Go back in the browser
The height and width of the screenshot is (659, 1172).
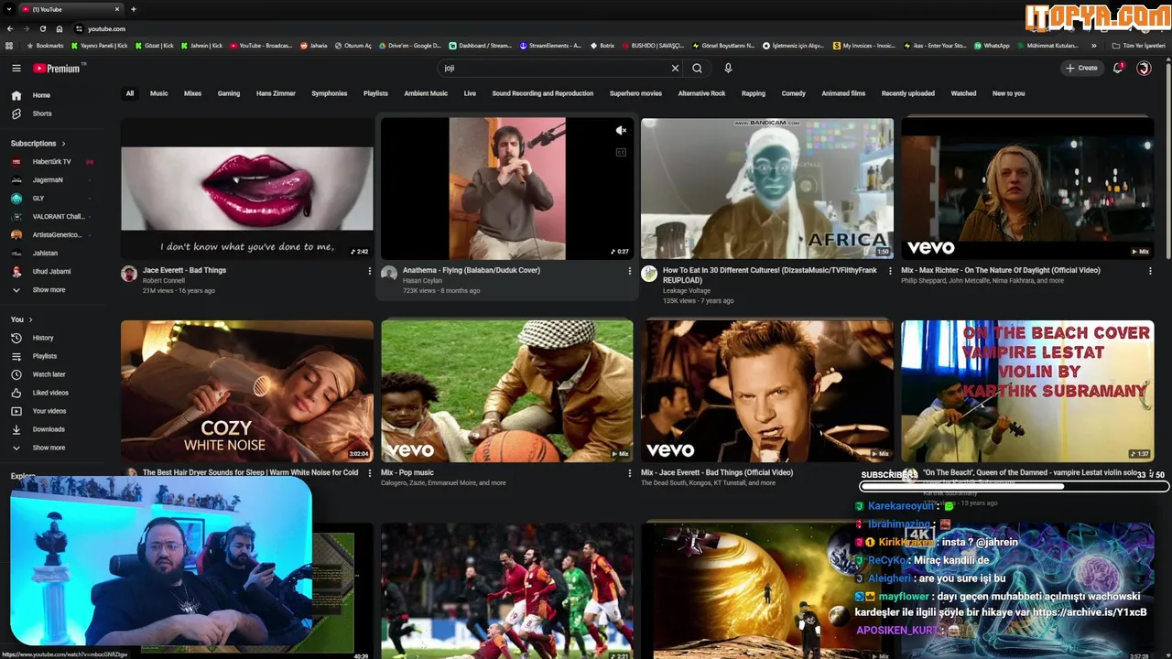[x=10, y=28]
